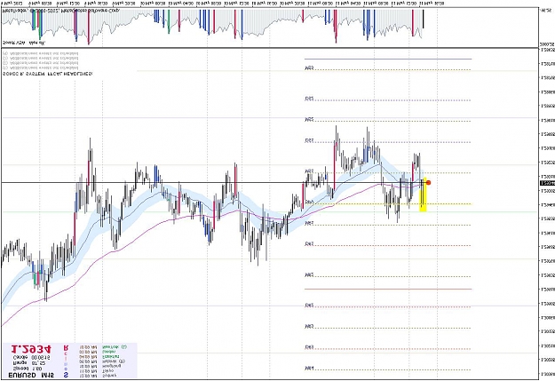Click the black current price label on axis
Image resolution: width=555 pixels, height=381 pixels.
(x=547, y=183)
